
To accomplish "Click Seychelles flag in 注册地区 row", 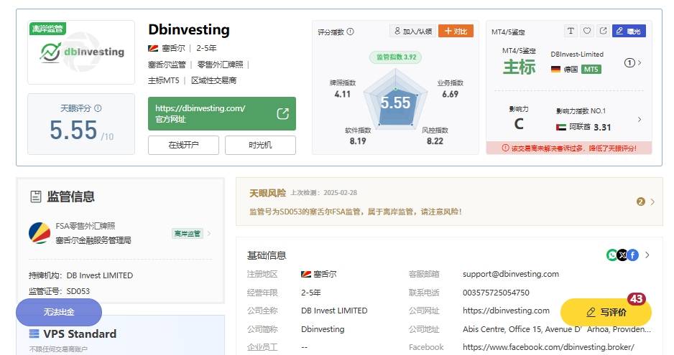I will point(305,274).
